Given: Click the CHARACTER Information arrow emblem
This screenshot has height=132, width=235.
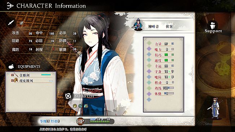Looking at the screenshot, I should (10, 6).
